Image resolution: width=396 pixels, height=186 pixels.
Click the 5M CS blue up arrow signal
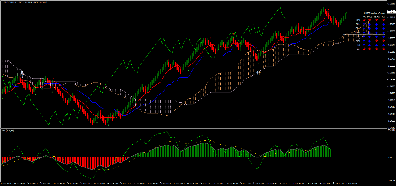point(384,24)
